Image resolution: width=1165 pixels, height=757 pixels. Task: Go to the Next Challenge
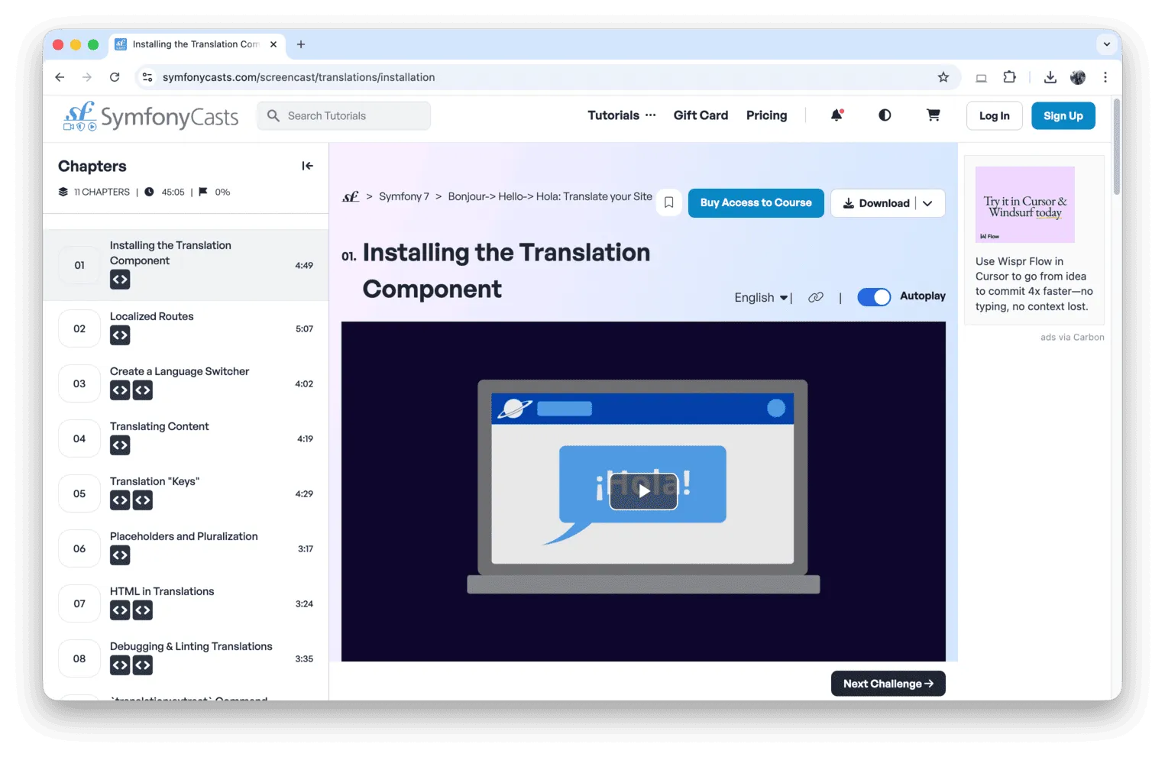coord(887,683)
